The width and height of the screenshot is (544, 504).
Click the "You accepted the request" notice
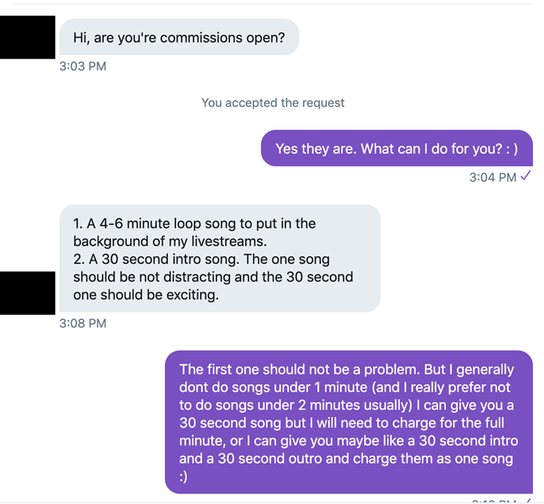[x=273, y=103]
